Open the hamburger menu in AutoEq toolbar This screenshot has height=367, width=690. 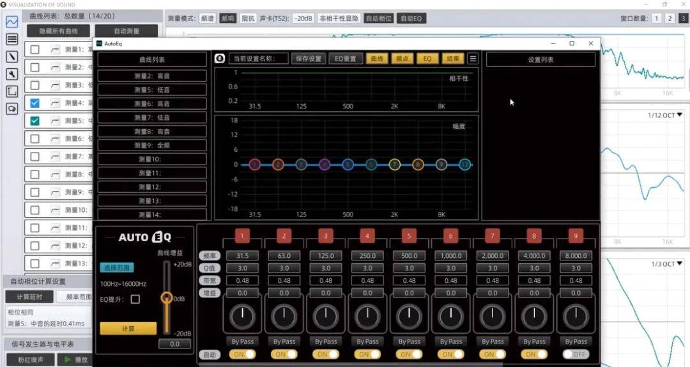(473, 59)
